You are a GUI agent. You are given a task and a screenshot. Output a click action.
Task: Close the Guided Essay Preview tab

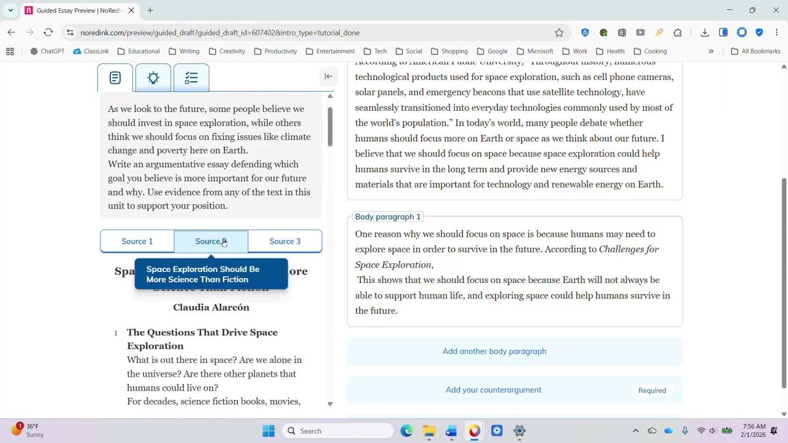pos(132,10)
